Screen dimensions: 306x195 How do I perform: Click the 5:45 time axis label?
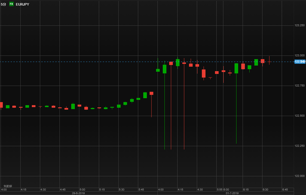(x=141, y=190)
